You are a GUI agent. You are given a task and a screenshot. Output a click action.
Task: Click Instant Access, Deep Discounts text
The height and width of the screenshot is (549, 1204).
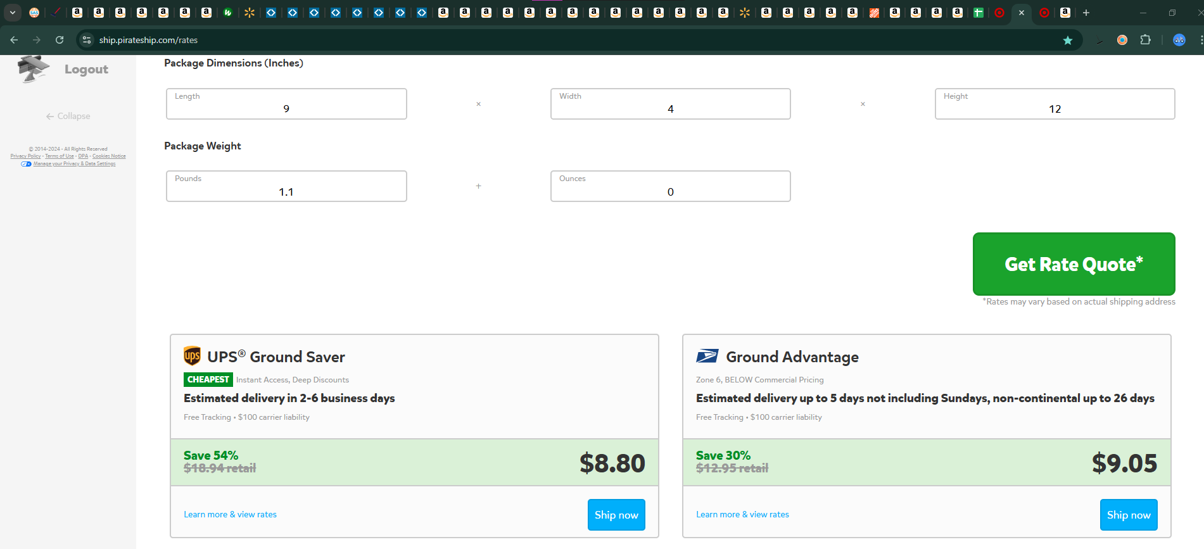(293, 380)
